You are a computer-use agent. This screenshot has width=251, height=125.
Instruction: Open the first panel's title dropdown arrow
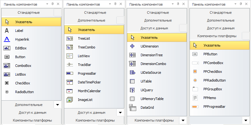[x=47, y=5]
